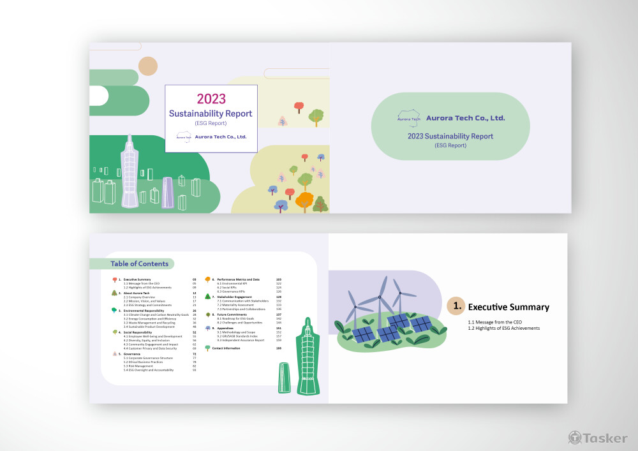The image size is (638, 451).
Task: Click the '2023' heading on the cover
Action: click(211, 99)
